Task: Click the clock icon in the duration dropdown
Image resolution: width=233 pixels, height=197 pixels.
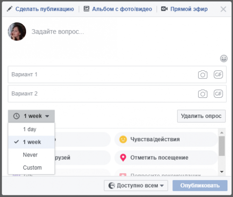Action: point(16,116)
